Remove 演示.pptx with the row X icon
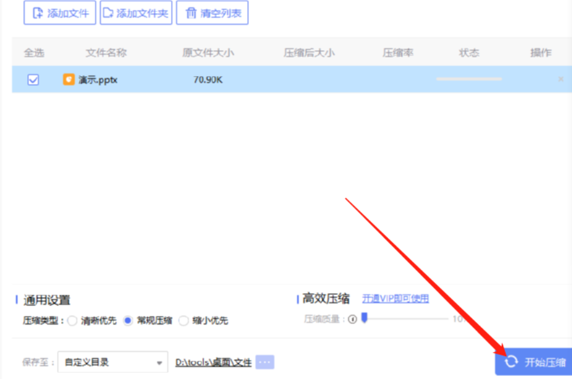 561,79
